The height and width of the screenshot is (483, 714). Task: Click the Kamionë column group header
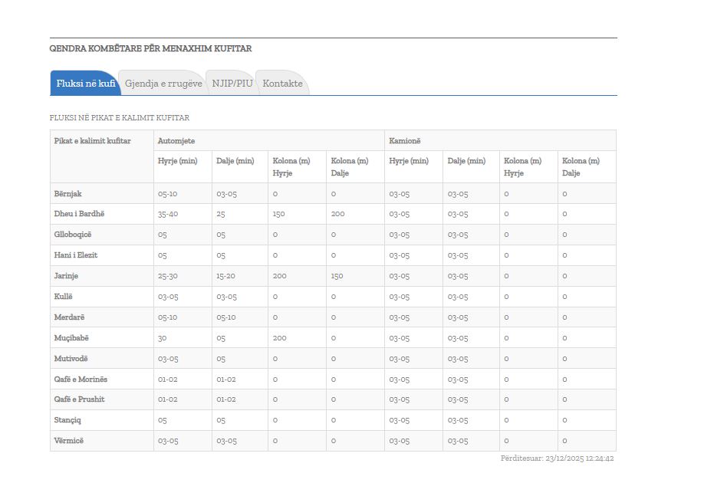(x=404, y=141)
